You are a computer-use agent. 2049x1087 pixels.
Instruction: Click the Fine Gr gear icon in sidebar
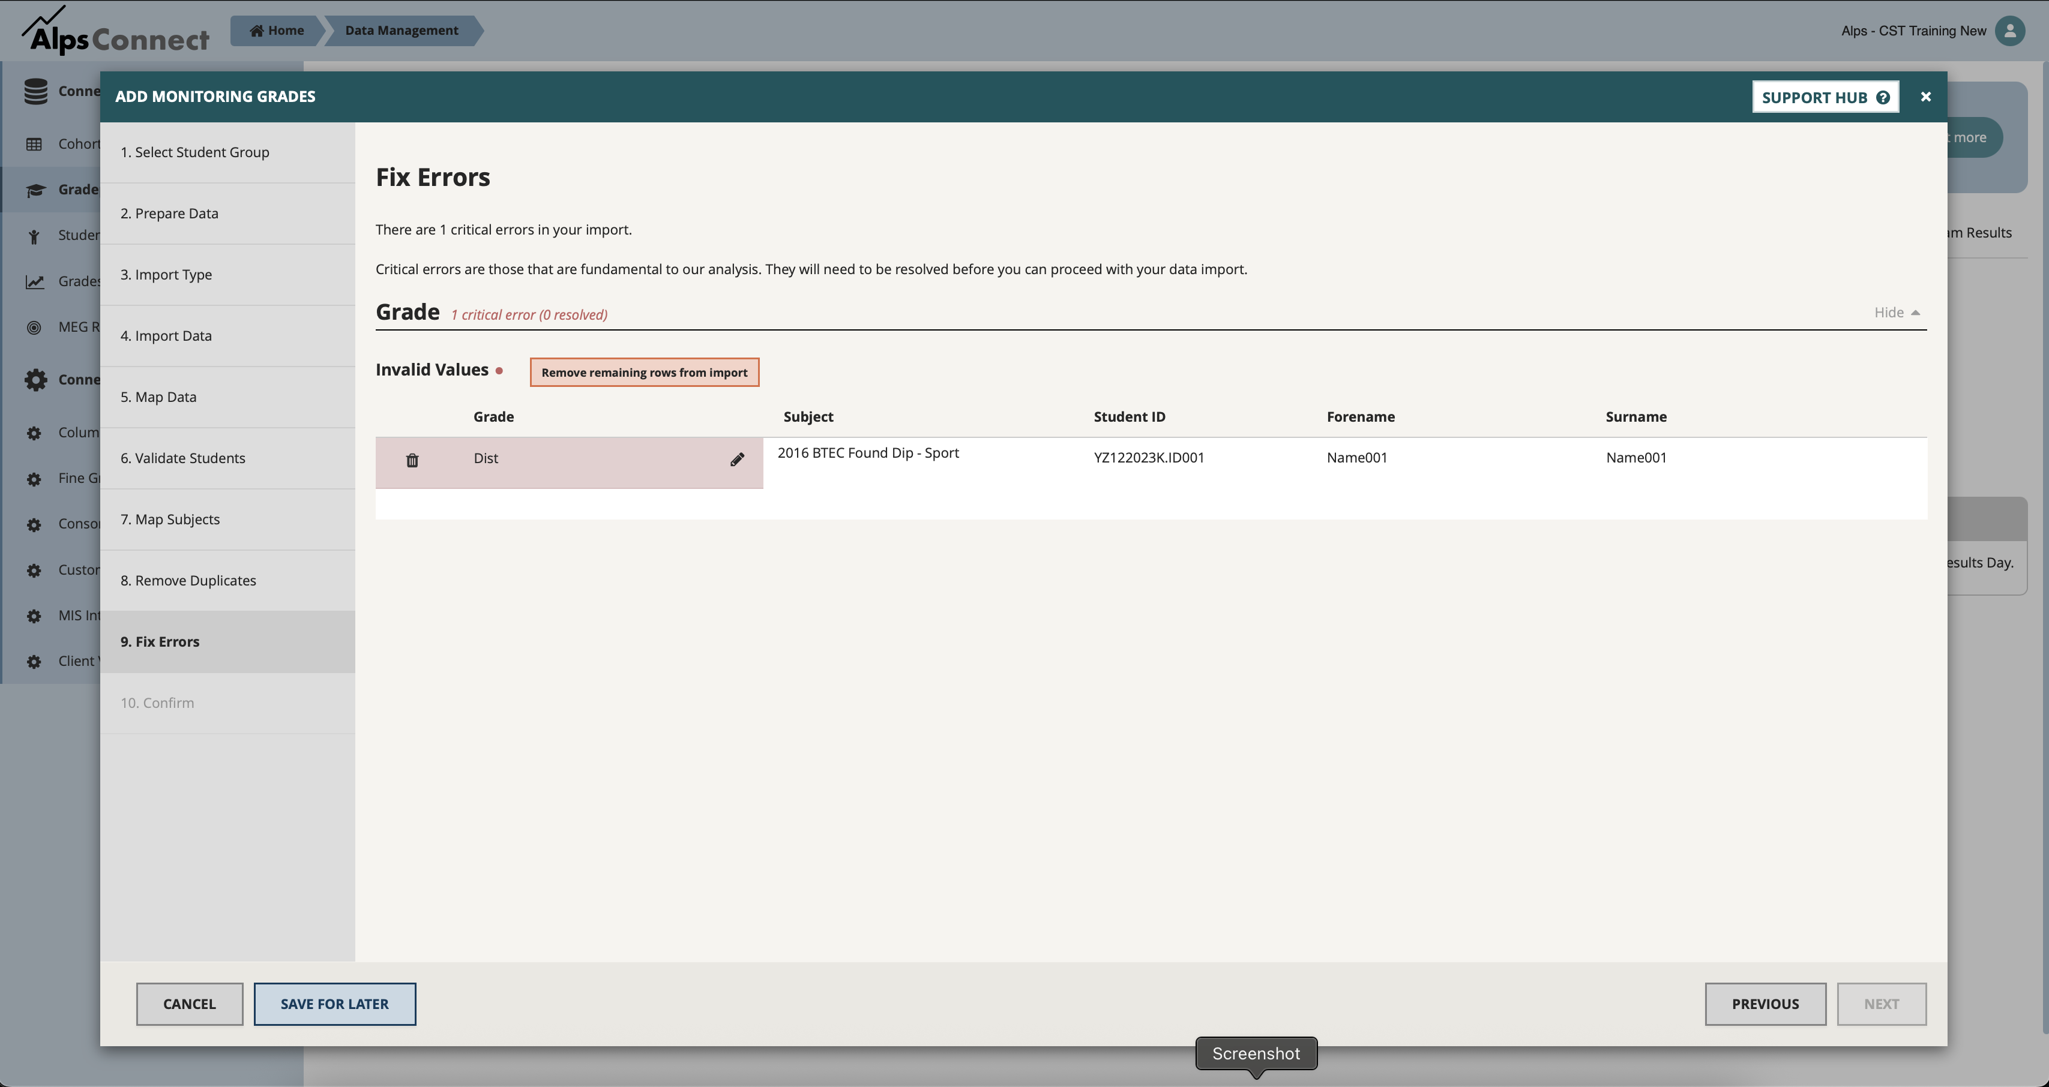(34, 479)
